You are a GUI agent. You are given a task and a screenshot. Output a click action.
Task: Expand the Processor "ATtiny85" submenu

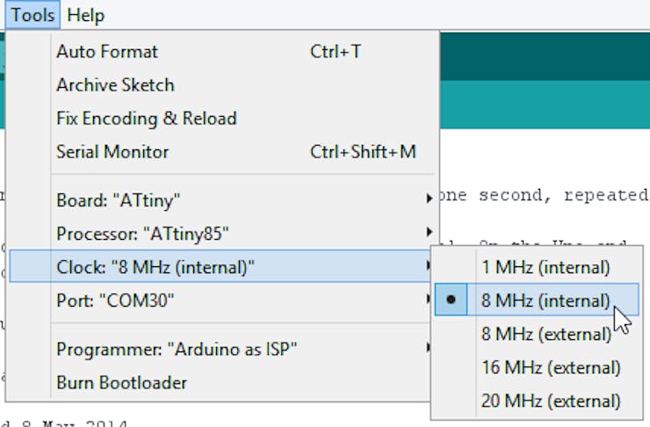pos(142,234)
